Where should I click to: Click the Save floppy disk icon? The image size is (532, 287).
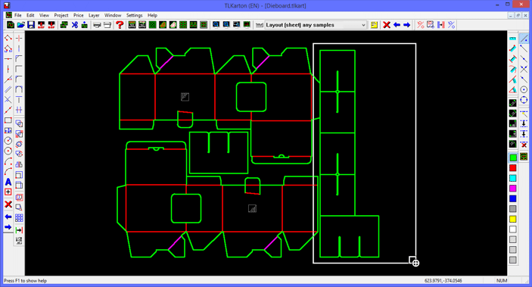tap(31, 25)
